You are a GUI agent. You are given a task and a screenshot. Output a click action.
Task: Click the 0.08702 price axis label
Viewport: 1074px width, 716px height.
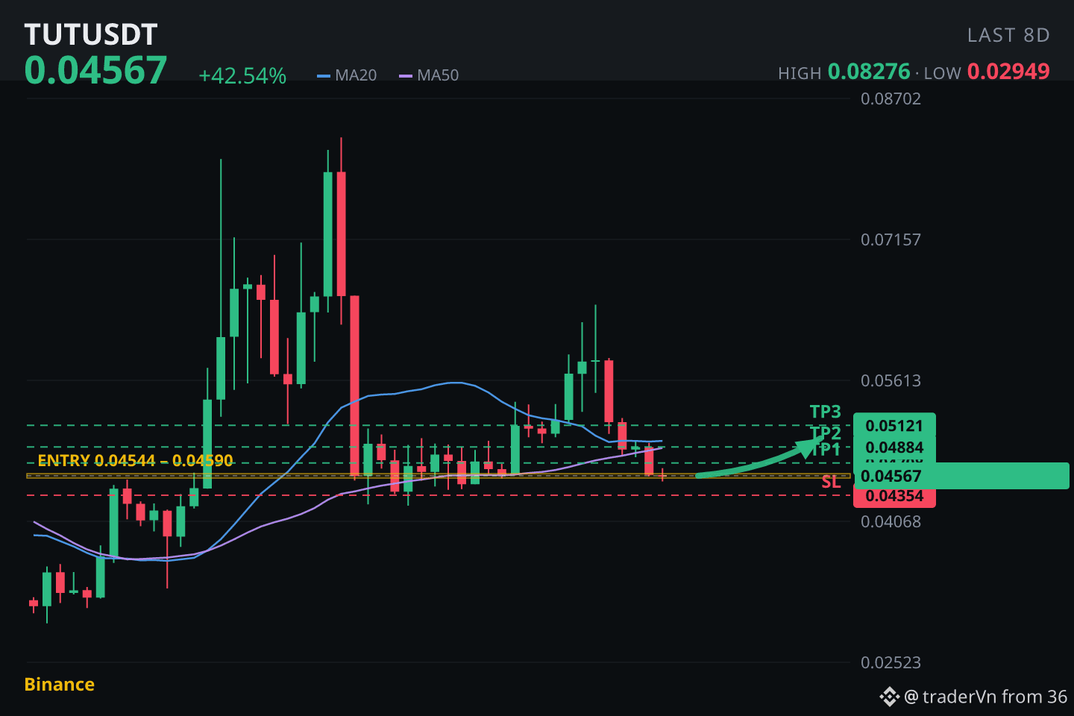891,99
